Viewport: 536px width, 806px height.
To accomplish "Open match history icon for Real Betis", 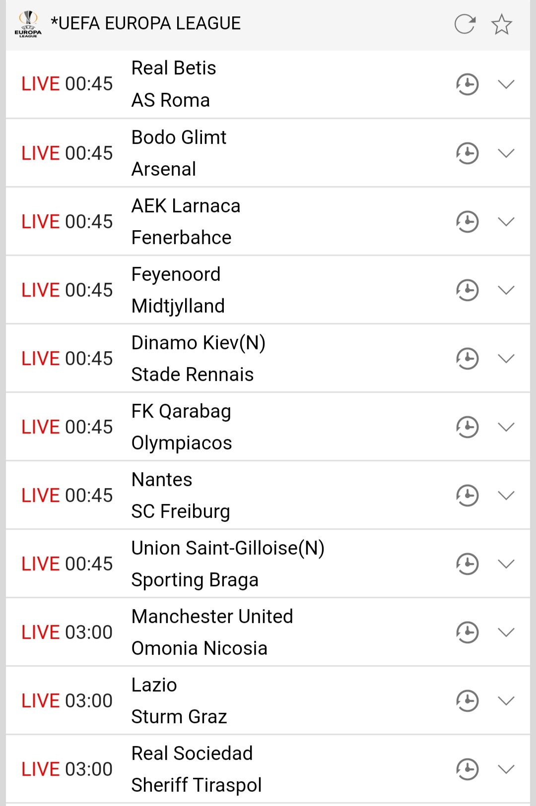I will point(467,84).
